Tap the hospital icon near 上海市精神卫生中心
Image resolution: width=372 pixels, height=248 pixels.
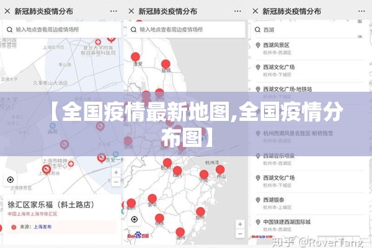71,164
